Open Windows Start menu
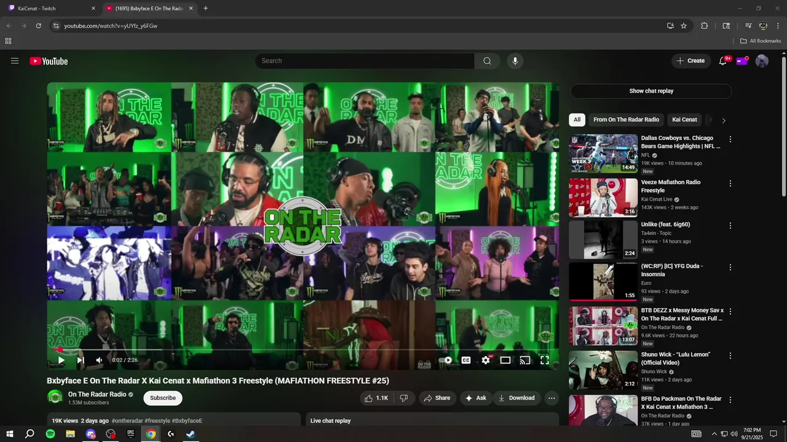Viewport: 787px width, 442px height. [x=9, y=434]
